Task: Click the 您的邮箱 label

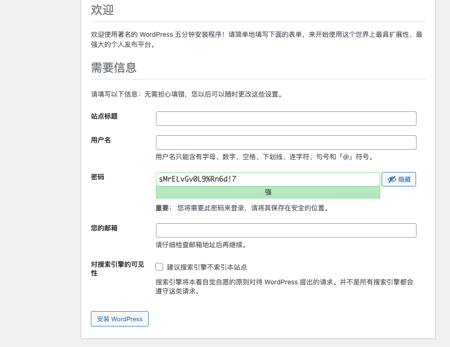Action: point(104,228)
